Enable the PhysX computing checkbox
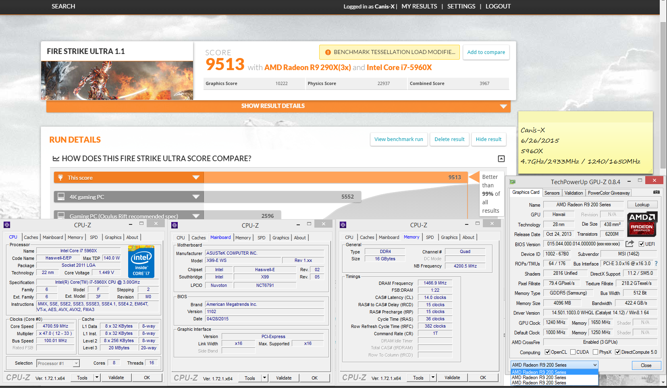Image resolution: width=667 pixels, height=388 pixels. pyautogui.click(x=595, y=352)
